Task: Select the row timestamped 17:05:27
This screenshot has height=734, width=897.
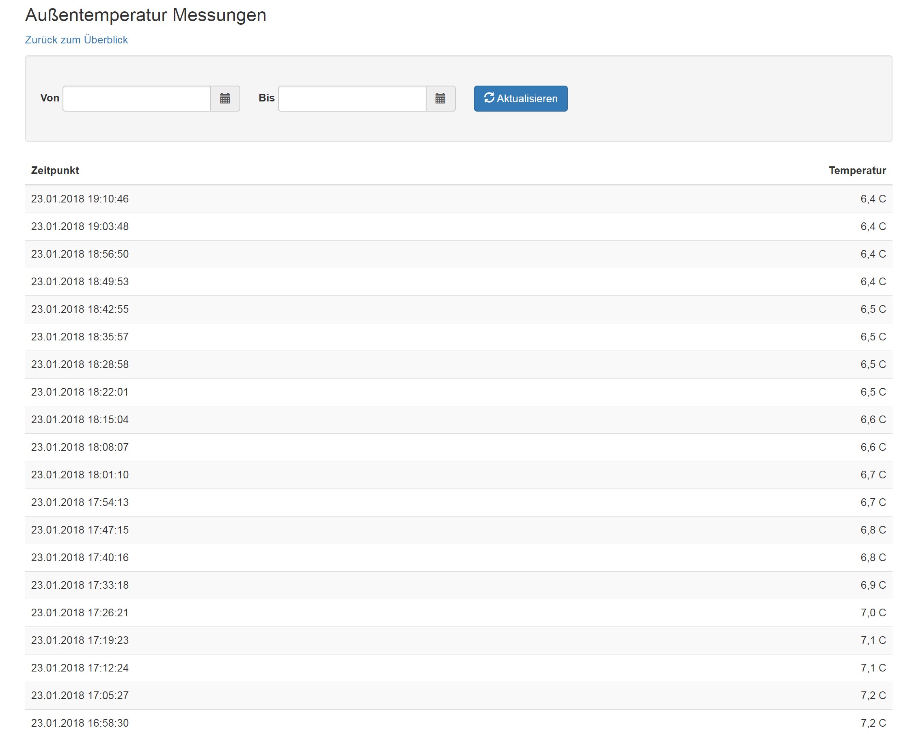Action: point(80,695)
